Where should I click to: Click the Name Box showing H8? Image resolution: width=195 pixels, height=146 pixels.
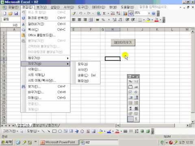(11, 25)
